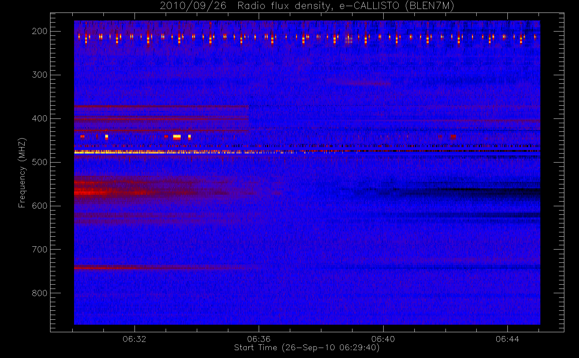This screenshot has width=579, height=358.
Task: Click the 200 frequency tick label
Action: [x=40, y=31]
